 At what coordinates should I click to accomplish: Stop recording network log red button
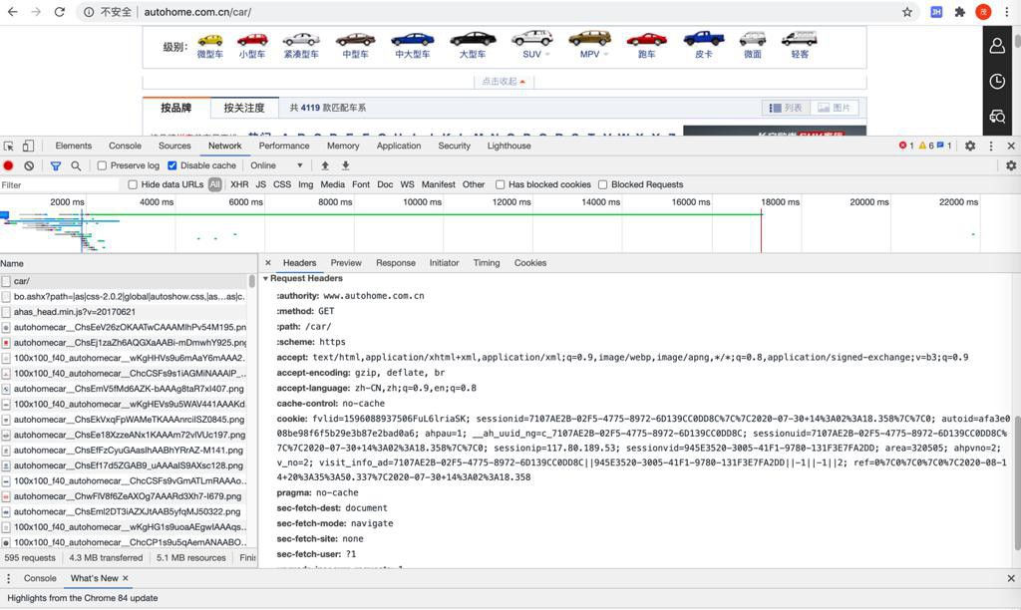(x=8, y=166)
